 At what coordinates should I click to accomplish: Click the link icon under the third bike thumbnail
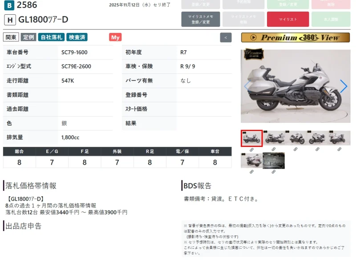coord(295,149)
